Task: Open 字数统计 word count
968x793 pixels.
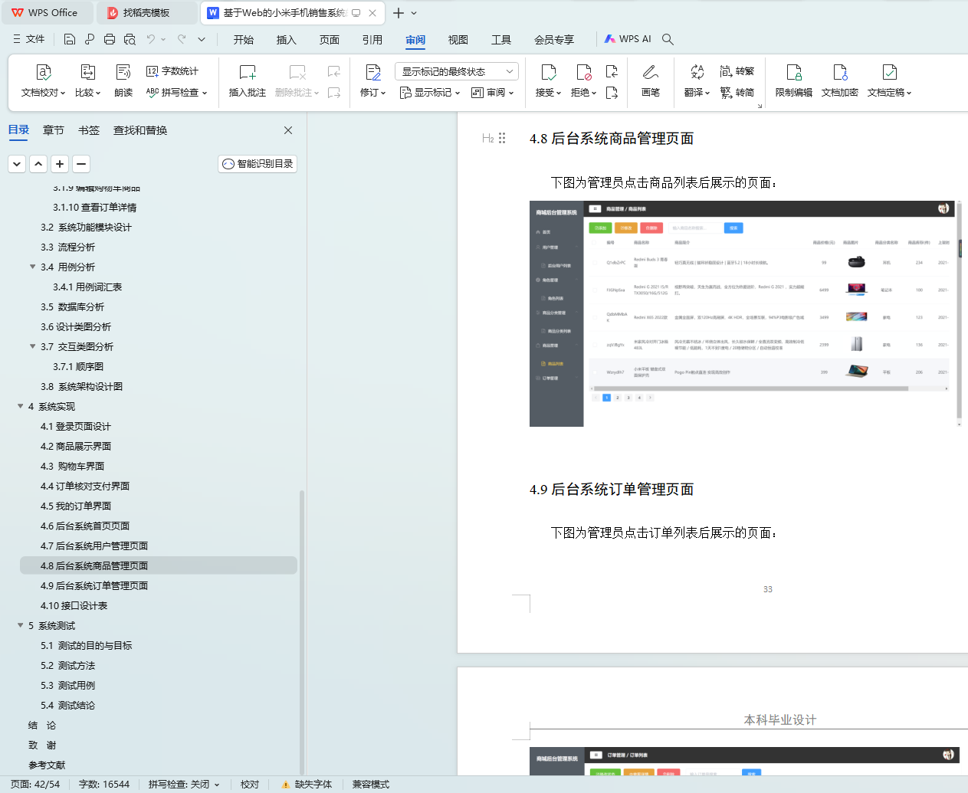Action: point(172,71)
